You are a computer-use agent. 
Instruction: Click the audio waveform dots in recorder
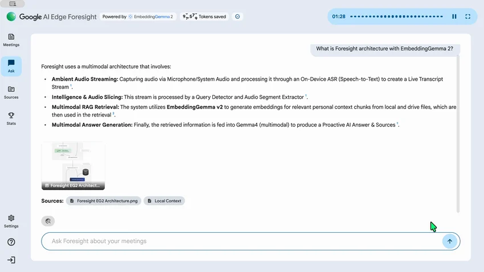tap(396, 16)
